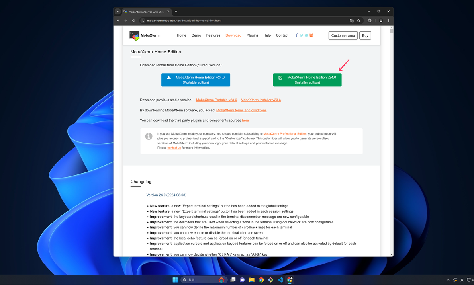The width and height of the screenshot is (474, 285).
Task: Close the MobaXterm Xserver tab
Action: point(168,12)
